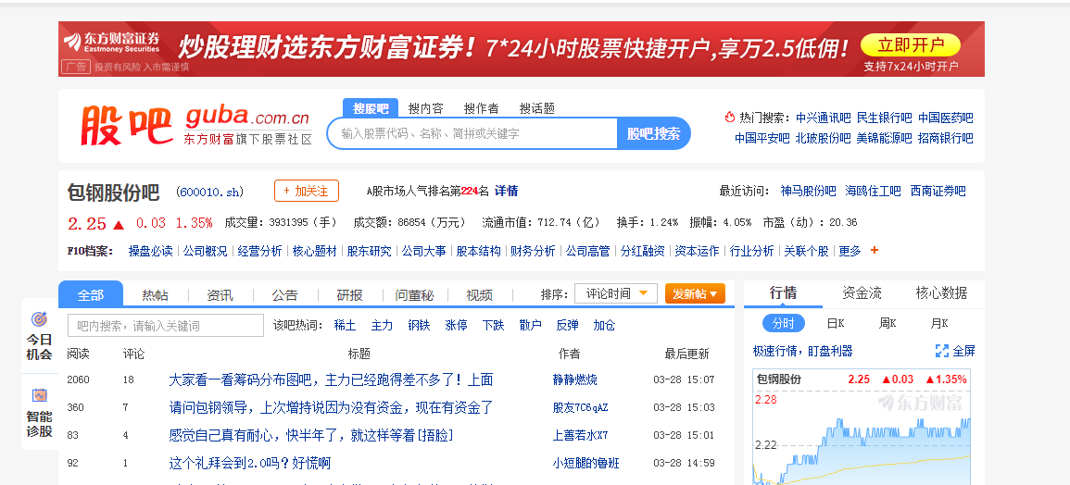Open the 智能诊股 sidebar icon
Image resolution: width=1070 pixels, height=485 pixels.
[x=40, y=395]
